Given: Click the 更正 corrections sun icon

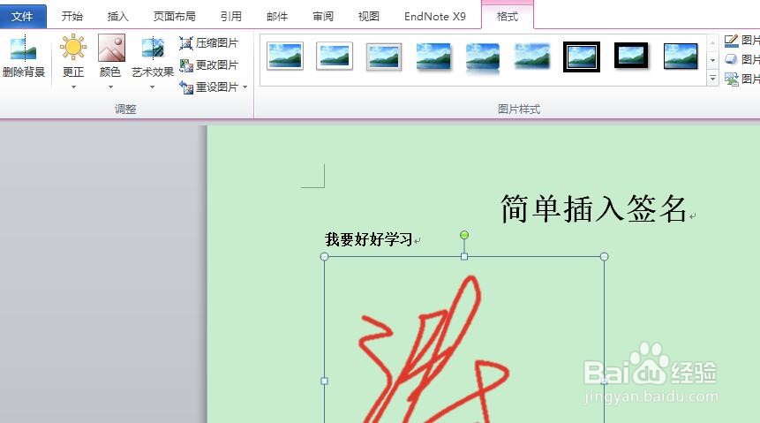Looking at the screenshot, I should pos(73,48).
